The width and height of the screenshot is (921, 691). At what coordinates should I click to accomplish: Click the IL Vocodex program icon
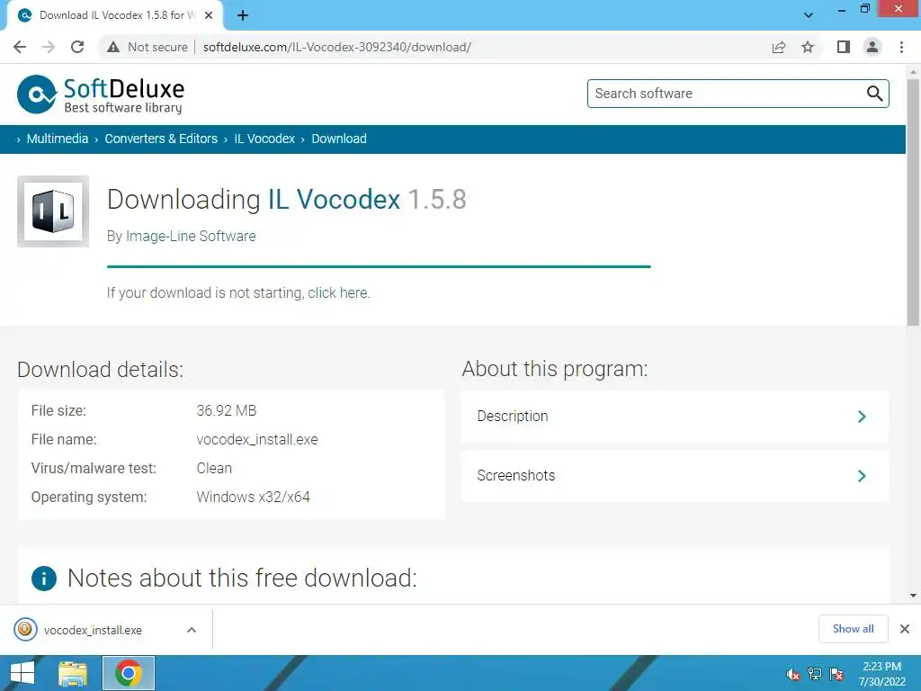(x=53, y=211)
